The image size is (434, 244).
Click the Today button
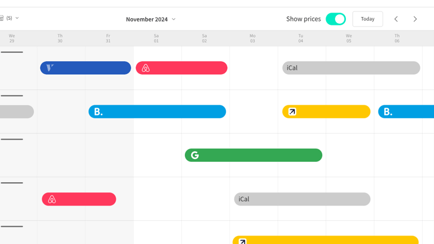367,19
